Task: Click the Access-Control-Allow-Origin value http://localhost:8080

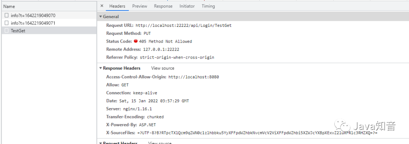Action: tap(194, 77)
